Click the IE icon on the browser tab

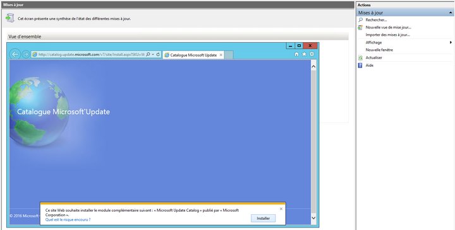coord(167,55)
